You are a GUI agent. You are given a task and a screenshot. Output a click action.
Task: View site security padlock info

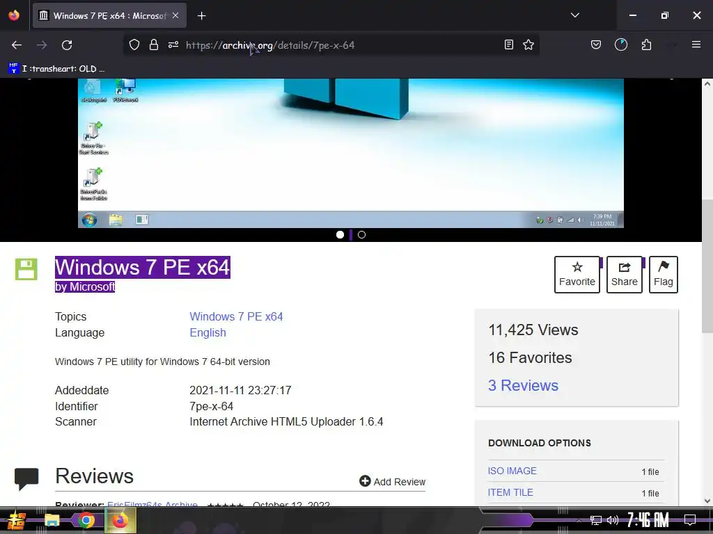(154, 45)
